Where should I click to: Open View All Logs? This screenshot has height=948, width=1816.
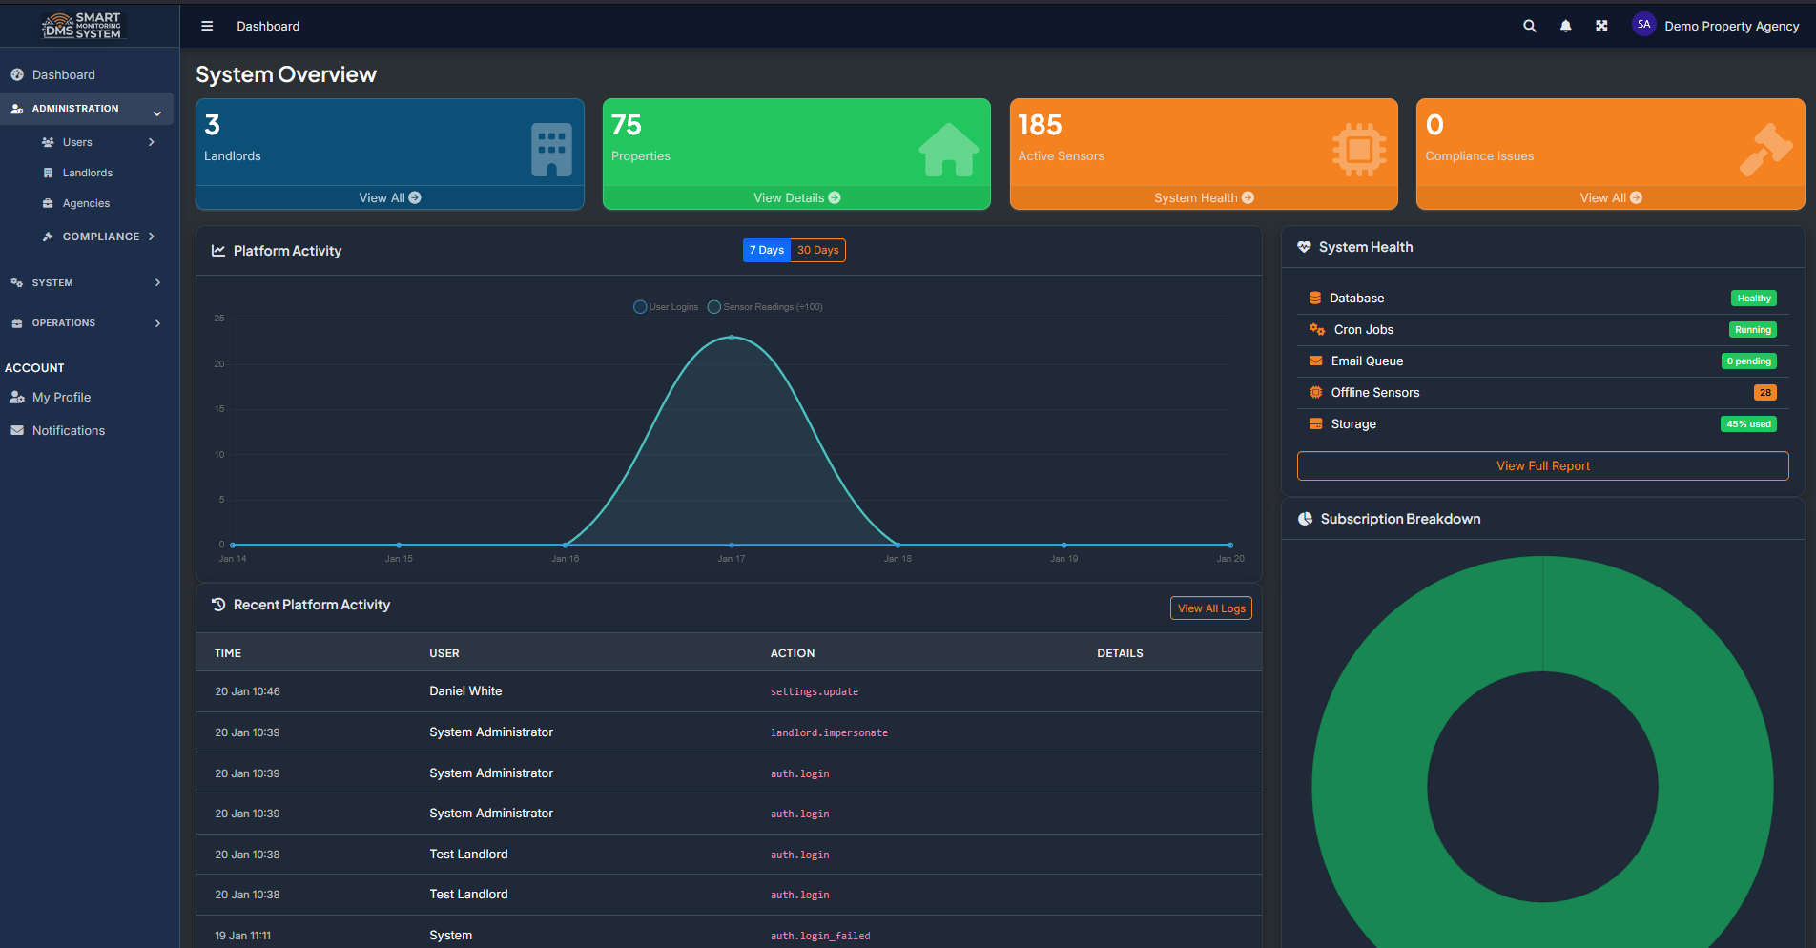(1210, 608)
